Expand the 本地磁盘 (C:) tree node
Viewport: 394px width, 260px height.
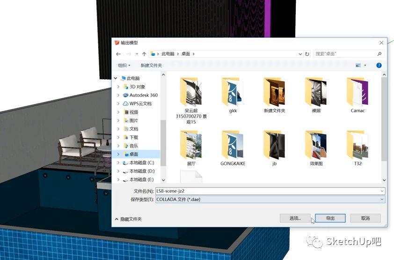118,163
